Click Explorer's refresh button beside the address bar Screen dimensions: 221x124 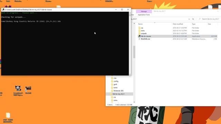point(193,19)
